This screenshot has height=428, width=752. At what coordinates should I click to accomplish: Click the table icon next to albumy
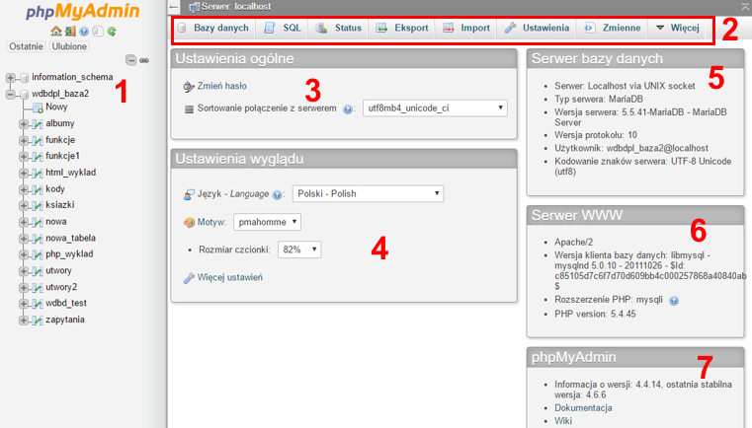[x=38, y=124]
